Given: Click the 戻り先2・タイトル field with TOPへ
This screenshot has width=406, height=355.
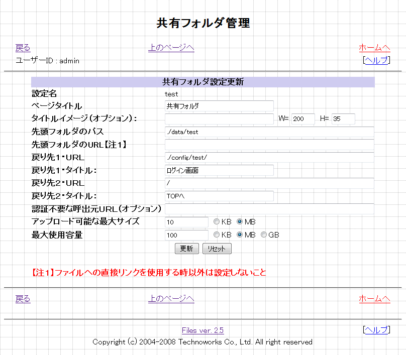Looking at the screenshot, I should (219, 196).
